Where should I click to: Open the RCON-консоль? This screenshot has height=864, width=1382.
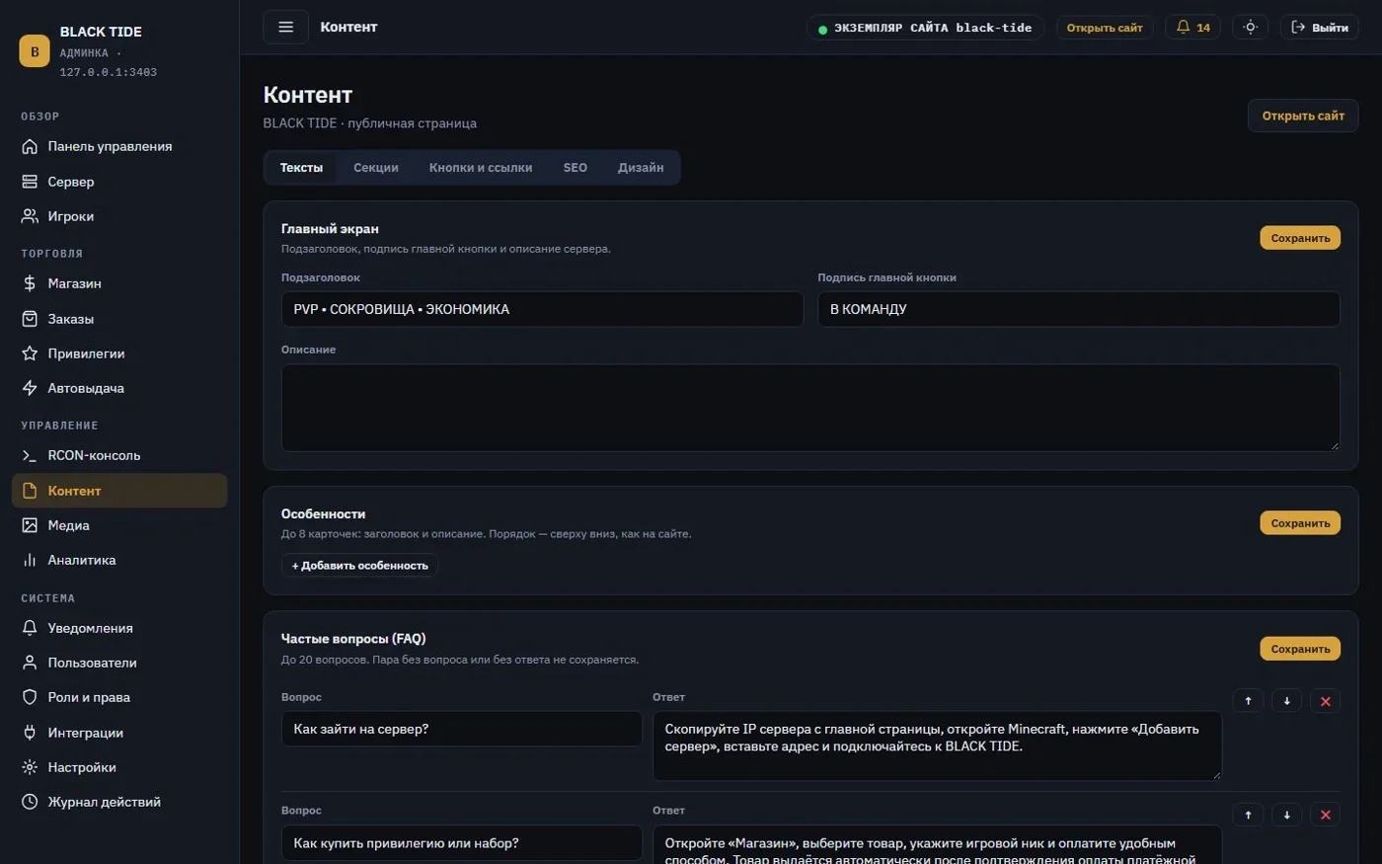119,455
